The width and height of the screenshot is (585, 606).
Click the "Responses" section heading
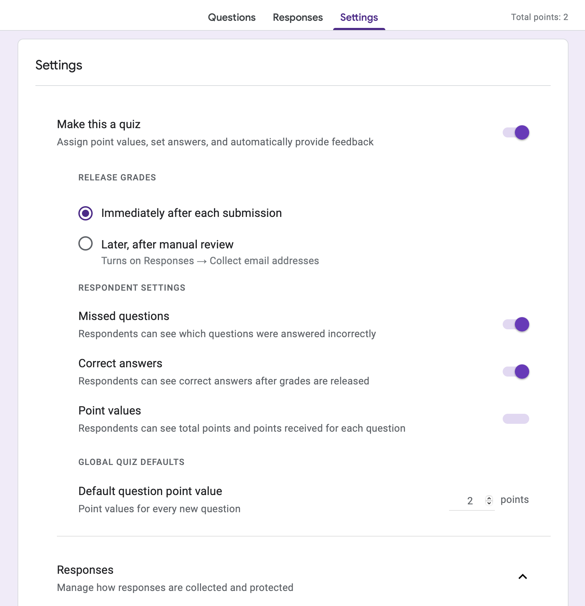[x=85, y=569]
